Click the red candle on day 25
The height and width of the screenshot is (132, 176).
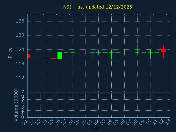pyautogui.click(x=53, y=58)
